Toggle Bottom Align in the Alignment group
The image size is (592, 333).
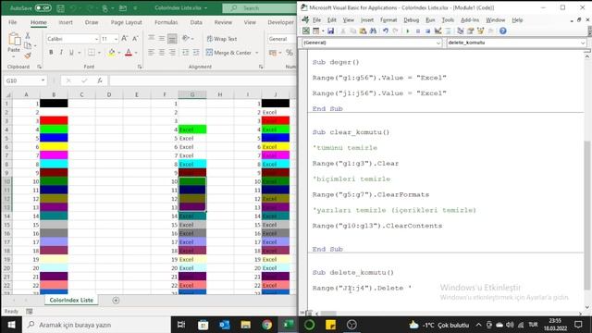point(172,38)
